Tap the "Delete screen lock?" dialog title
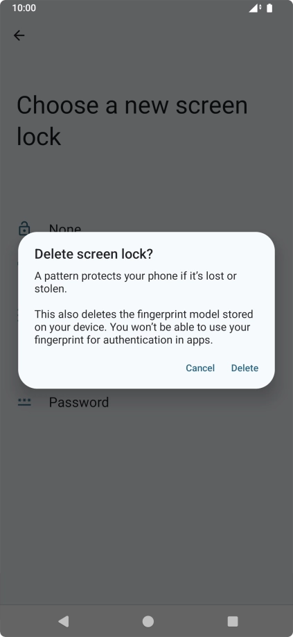 pos(94,254)
